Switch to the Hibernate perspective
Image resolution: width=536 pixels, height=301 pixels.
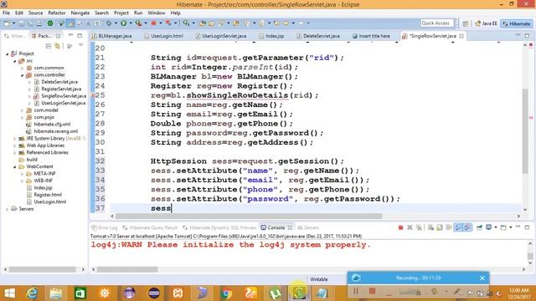pyautogui.click(x=517, y=23)
